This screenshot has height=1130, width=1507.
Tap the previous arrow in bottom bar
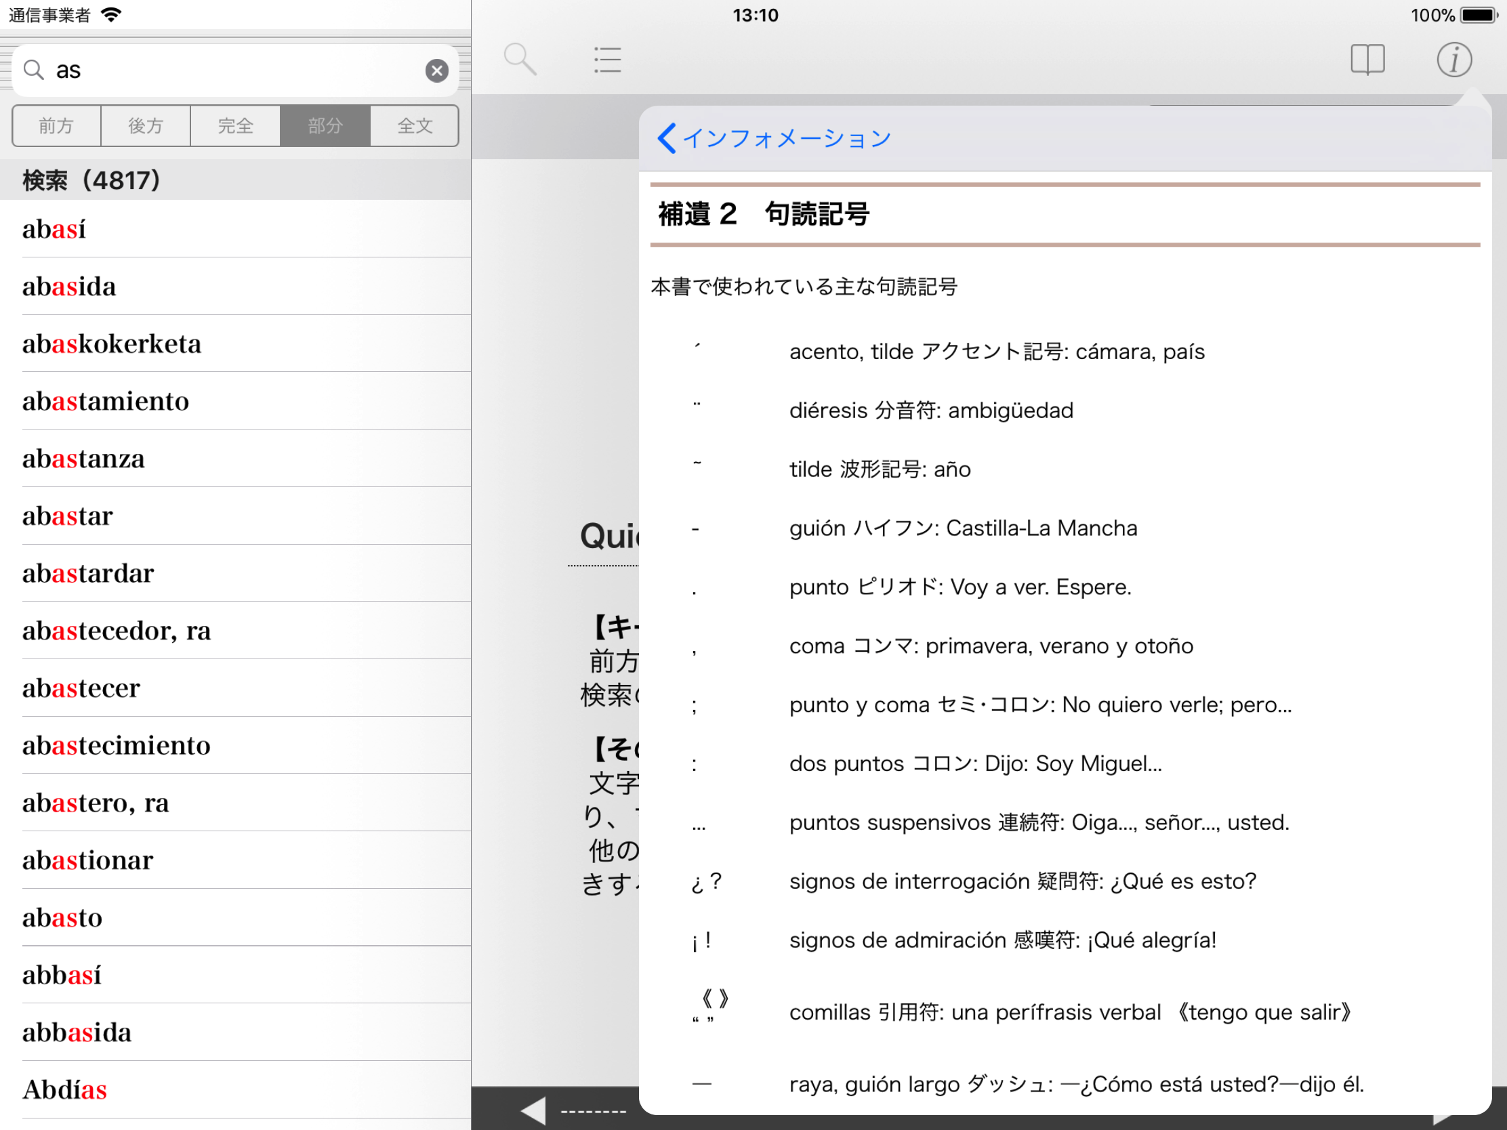pos(533,1110)
